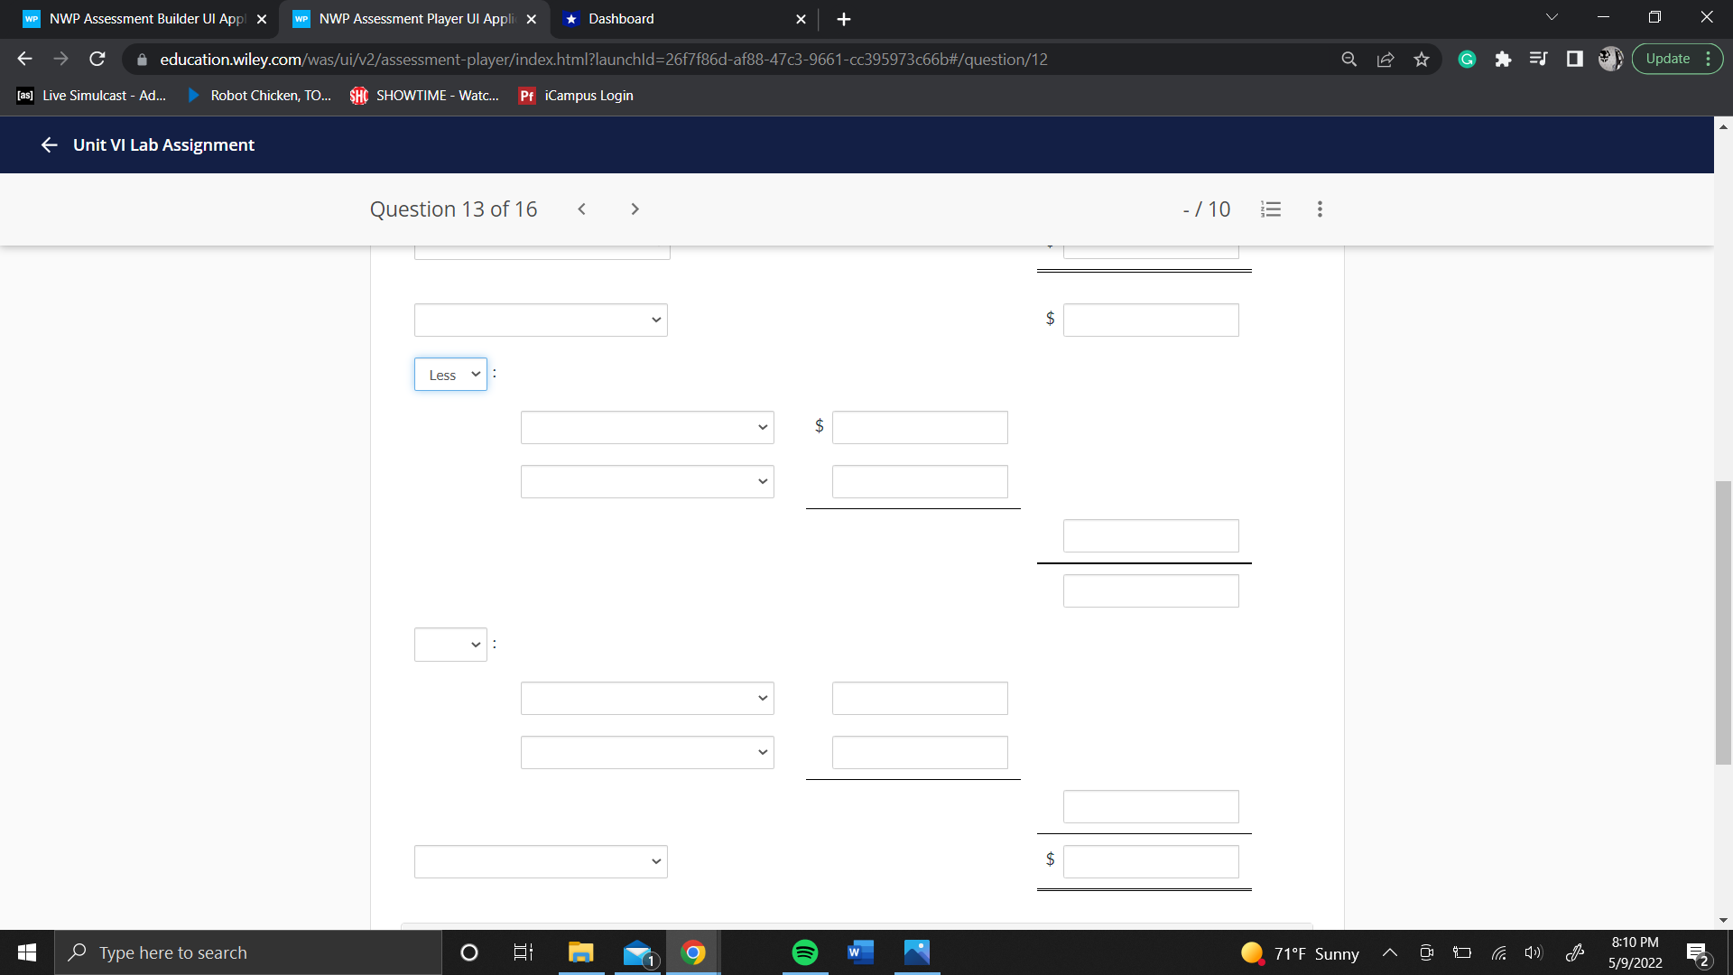Open the question list icon in the assessment player

click(1271, 209)
